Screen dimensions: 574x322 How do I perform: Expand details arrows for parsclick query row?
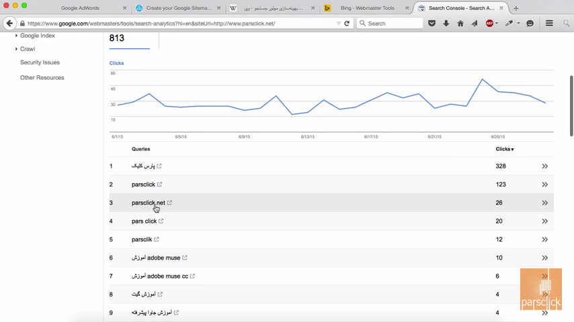tap(544, 184)
